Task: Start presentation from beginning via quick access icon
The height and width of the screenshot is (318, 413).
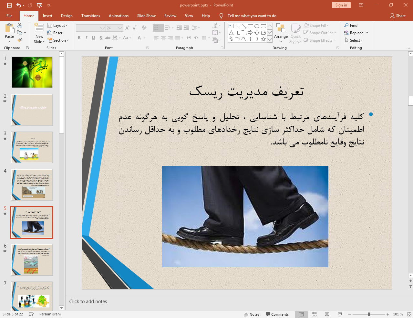Action: [39, 5]
